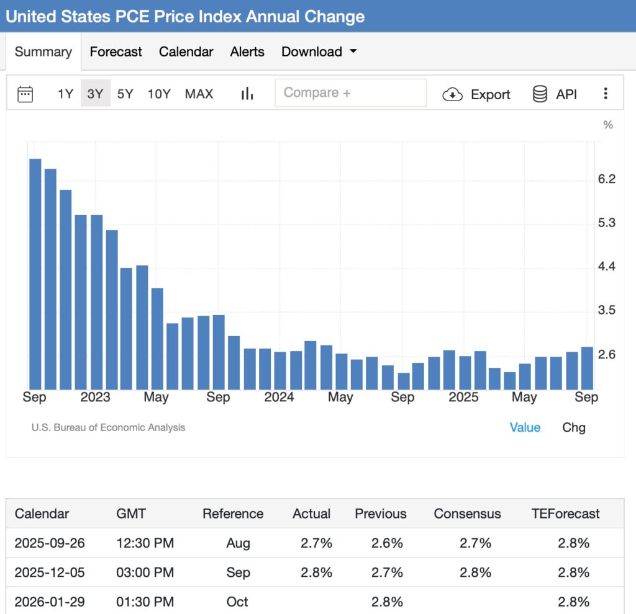Click the tallest bar at September 2022
Screen dimensions: 636x614
(35, 273)
